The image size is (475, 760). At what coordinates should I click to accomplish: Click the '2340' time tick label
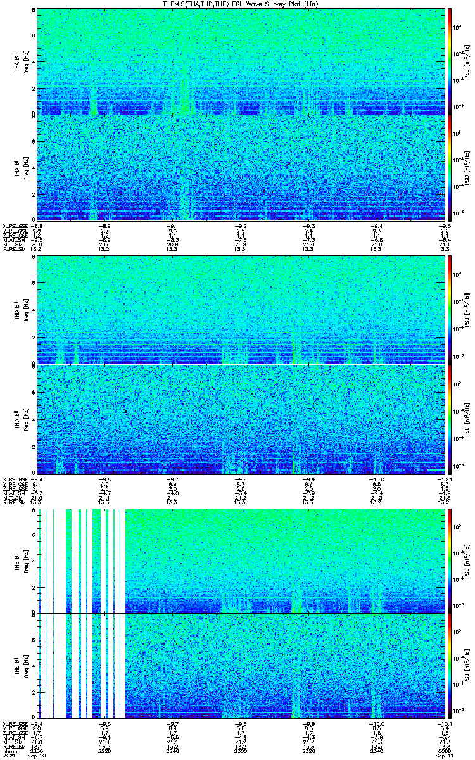[377, 750]
